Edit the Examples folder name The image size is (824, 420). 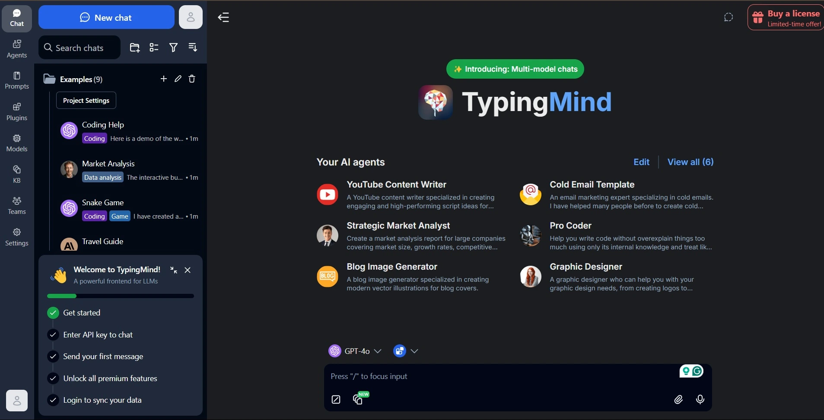178,79
